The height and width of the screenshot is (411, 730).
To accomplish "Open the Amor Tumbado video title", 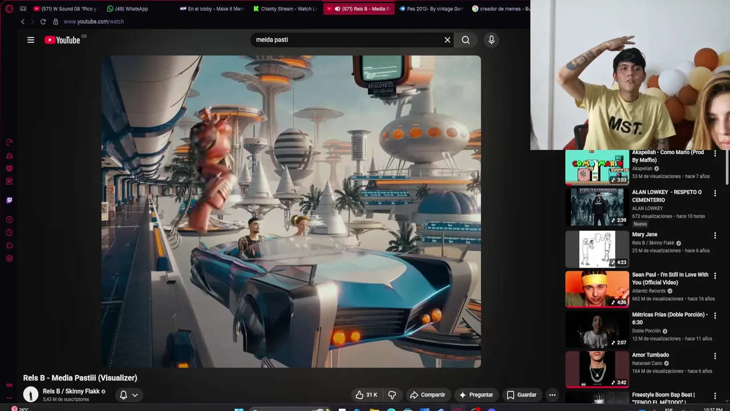I will (x=650, y=355).
